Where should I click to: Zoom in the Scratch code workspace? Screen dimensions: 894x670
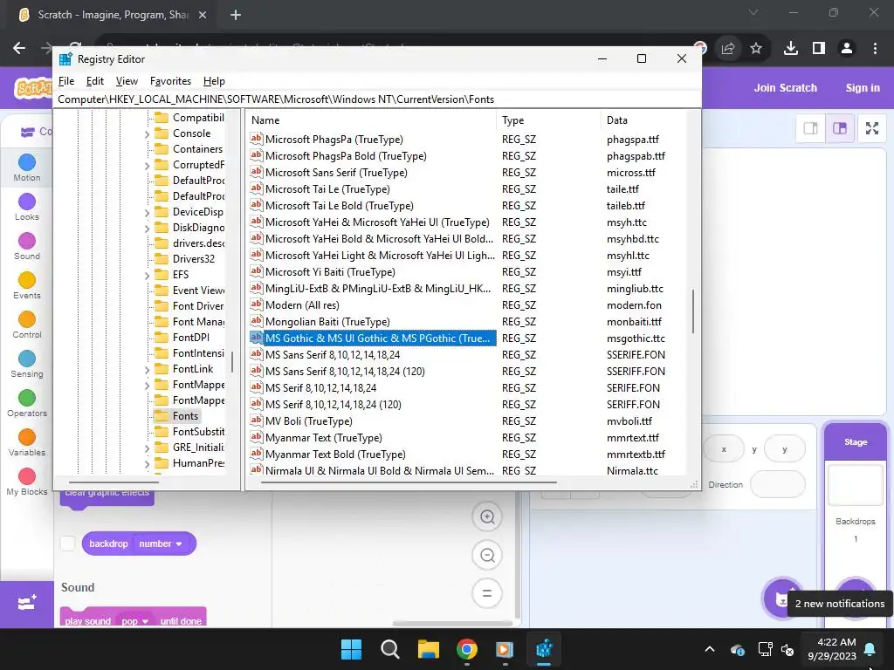[487, 517]
